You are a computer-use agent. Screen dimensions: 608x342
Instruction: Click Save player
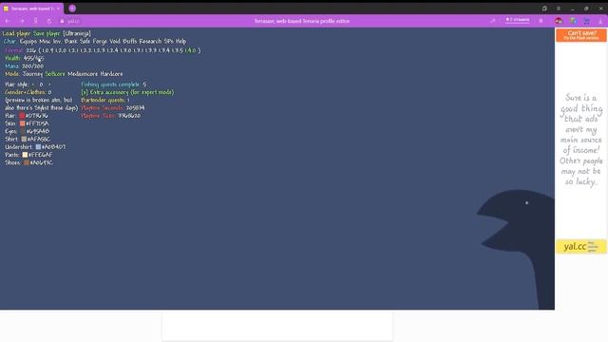click(47, 34)
